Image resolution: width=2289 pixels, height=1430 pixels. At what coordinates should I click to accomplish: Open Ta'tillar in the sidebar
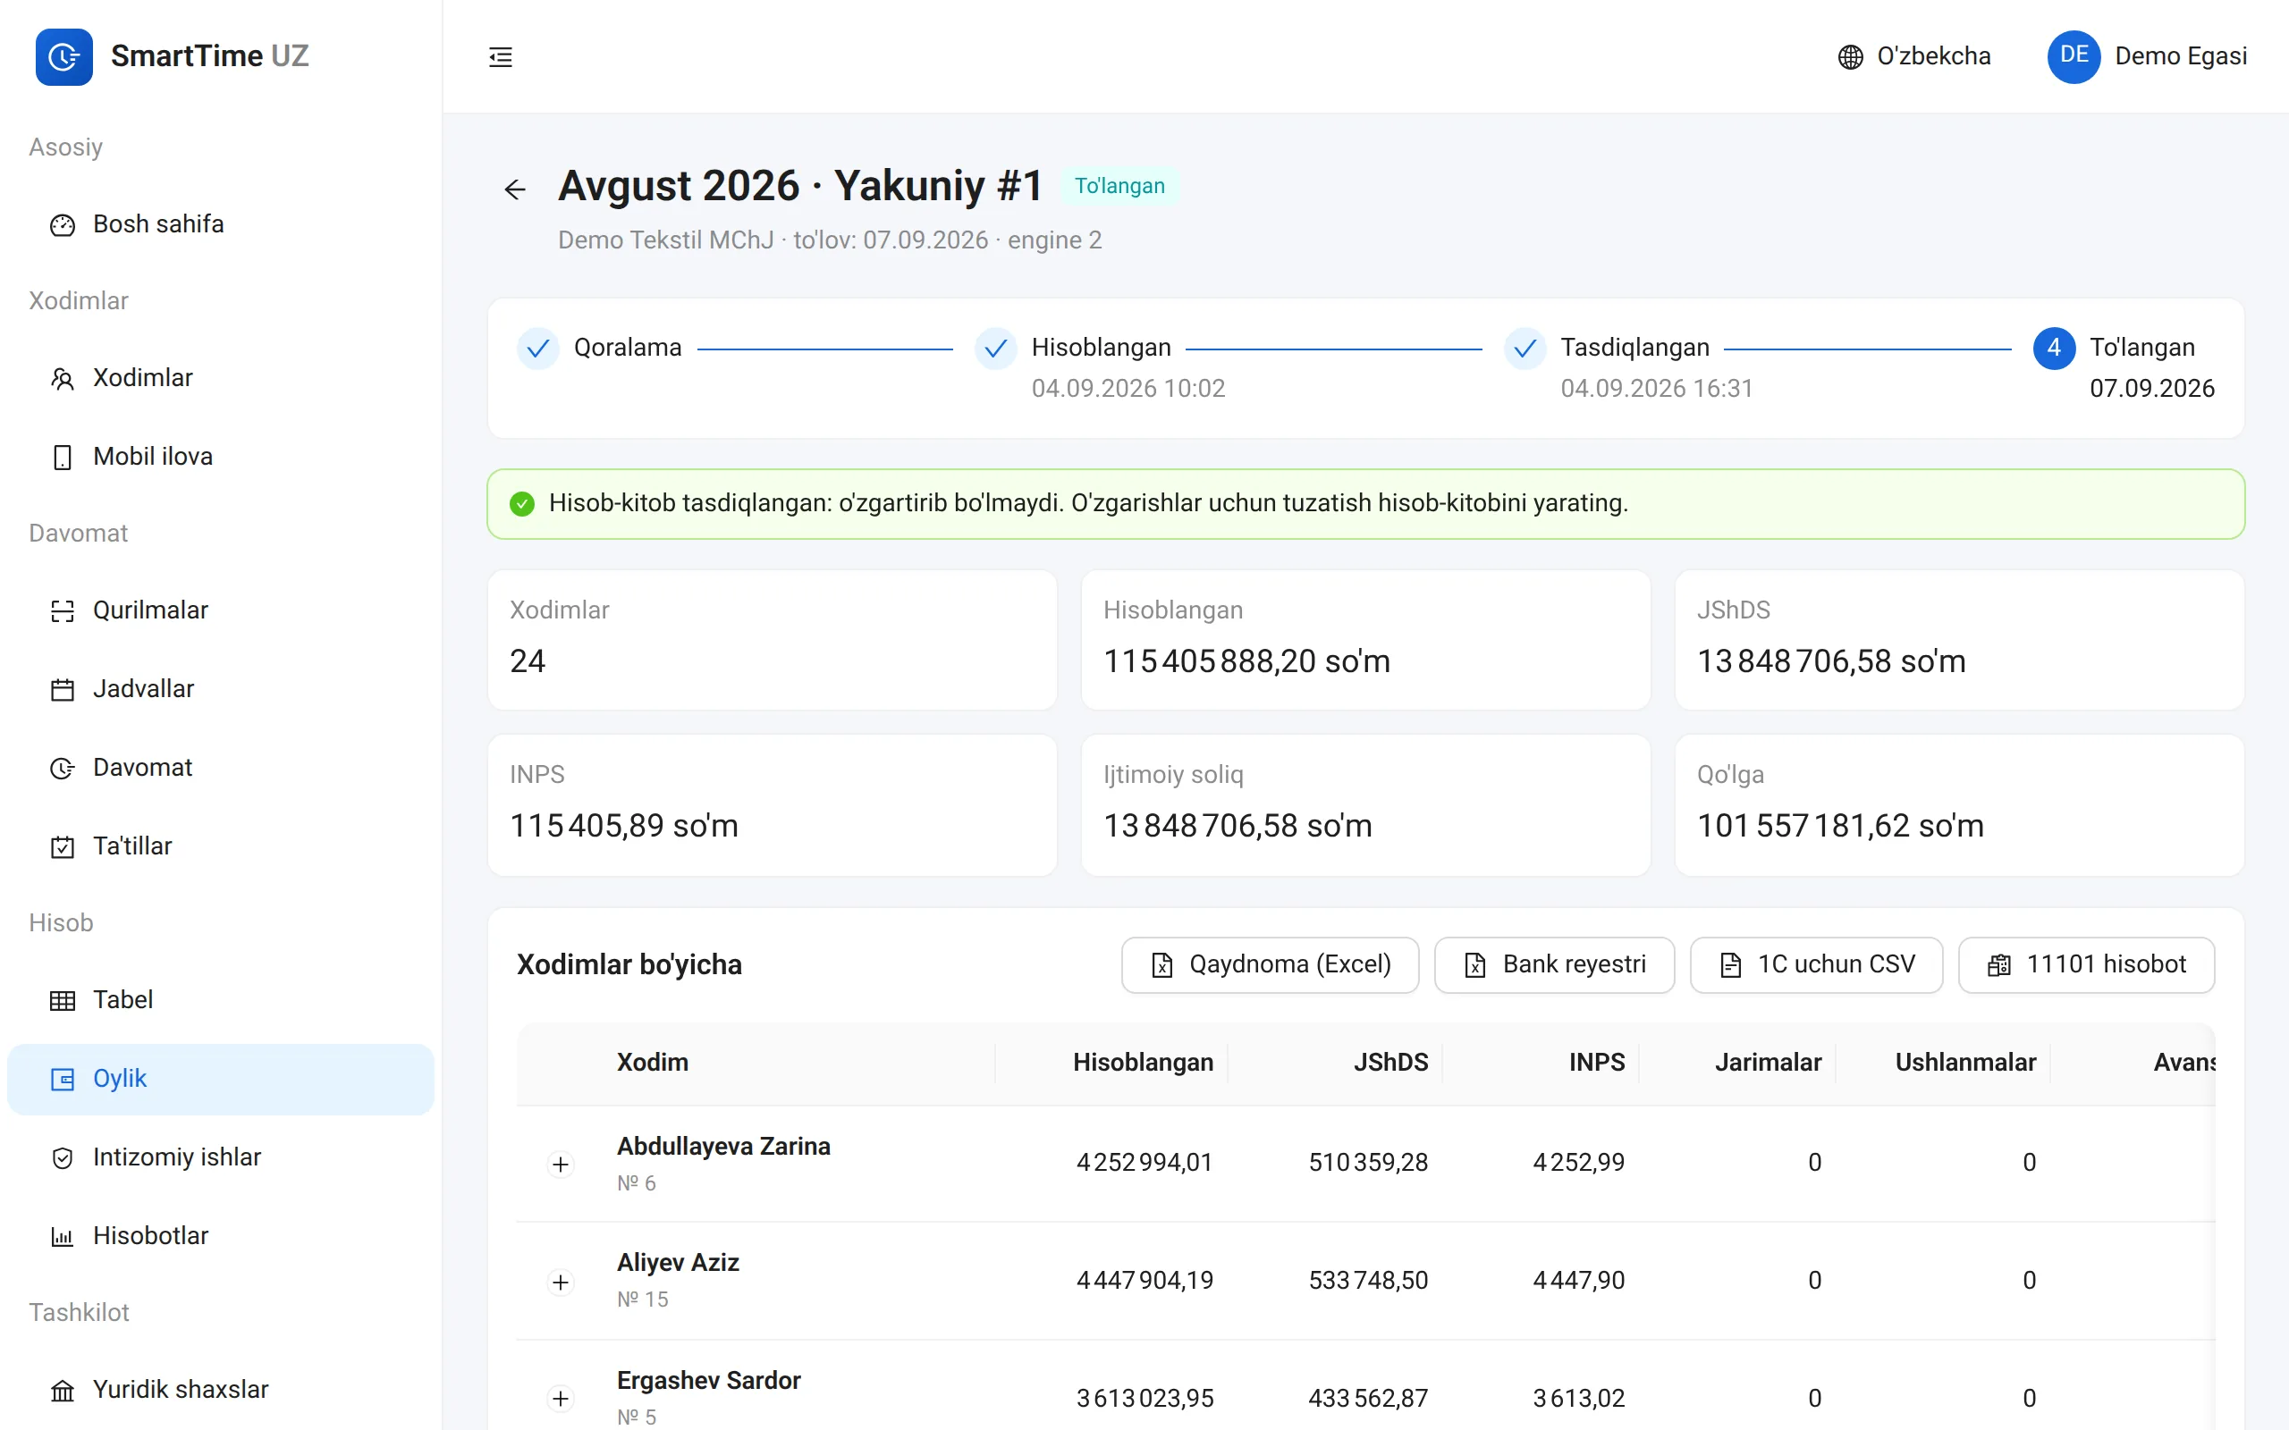[219, 846]
